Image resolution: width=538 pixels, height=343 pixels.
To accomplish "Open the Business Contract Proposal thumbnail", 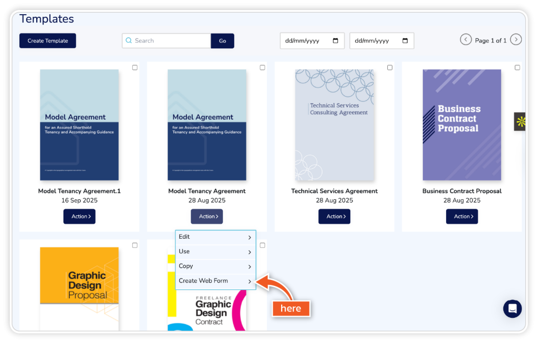I will [x=462, y=125].
